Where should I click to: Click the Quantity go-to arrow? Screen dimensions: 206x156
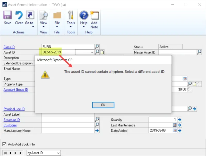(x=179, y=120)
